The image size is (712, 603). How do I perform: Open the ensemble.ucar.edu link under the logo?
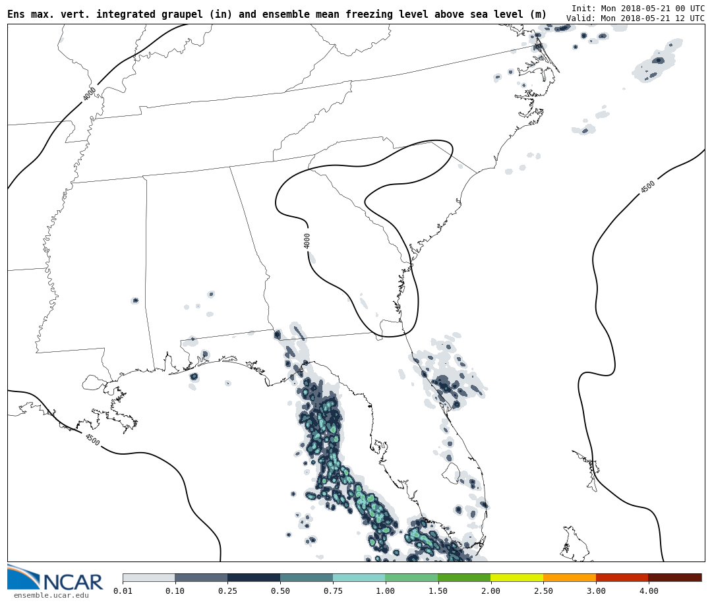51,596
